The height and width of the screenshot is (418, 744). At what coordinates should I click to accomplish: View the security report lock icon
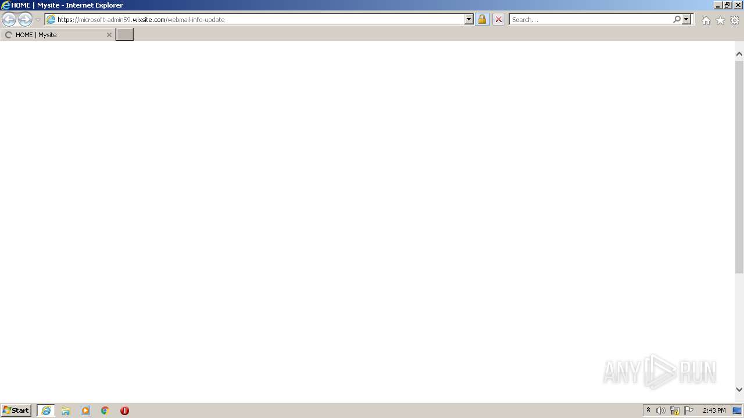pyautogui.click(x=482, y=19)
